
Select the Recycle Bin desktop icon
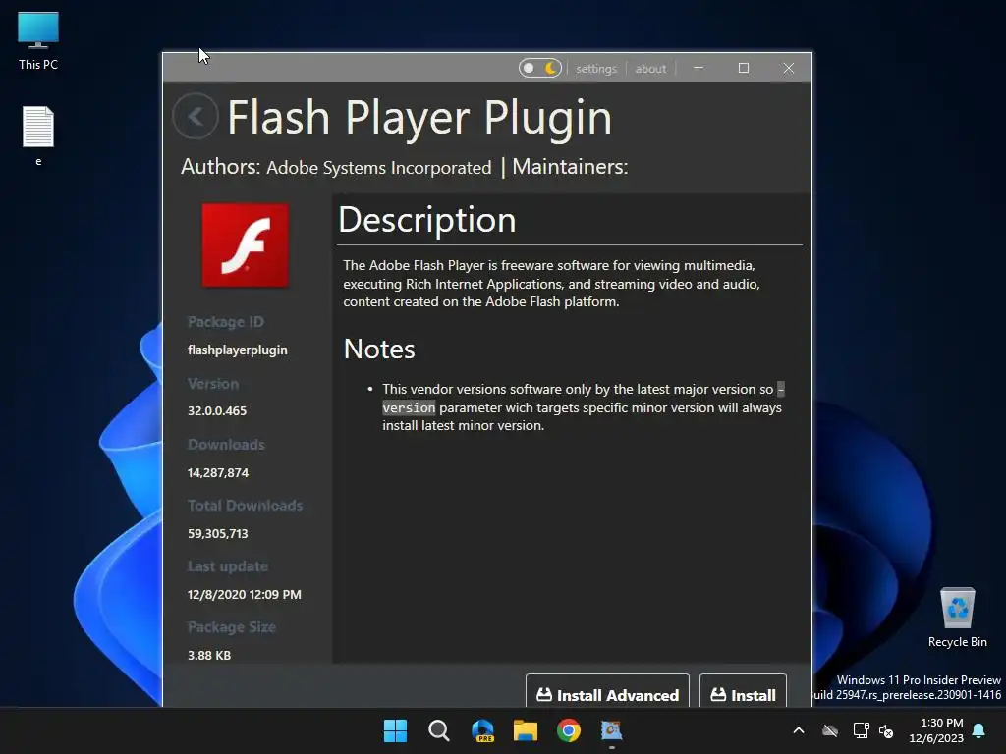[957, 618]
